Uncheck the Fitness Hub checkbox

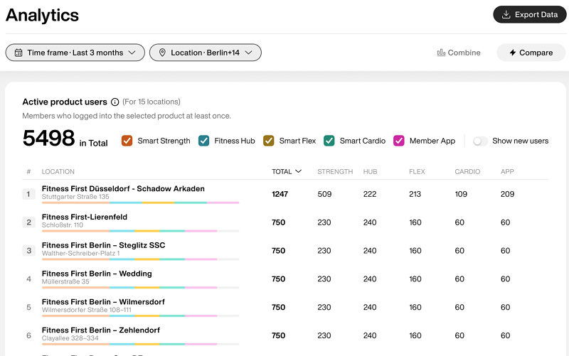coord(203,141)
